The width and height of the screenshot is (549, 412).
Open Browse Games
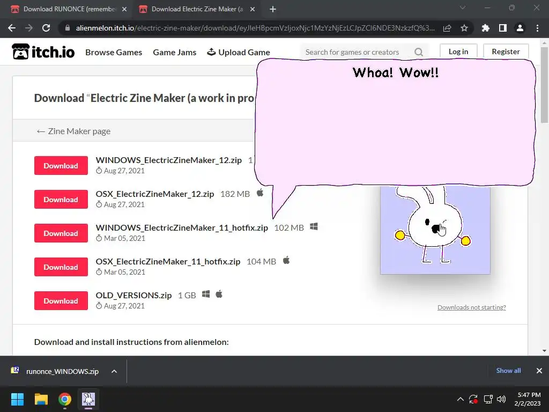pos(114,52)
